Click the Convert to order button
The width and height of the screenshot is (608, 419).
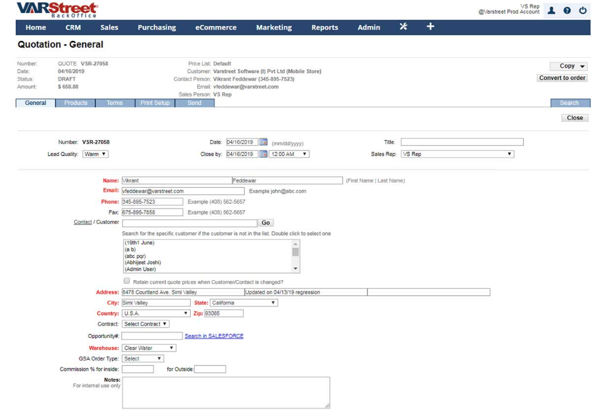[x=562, y=78]
